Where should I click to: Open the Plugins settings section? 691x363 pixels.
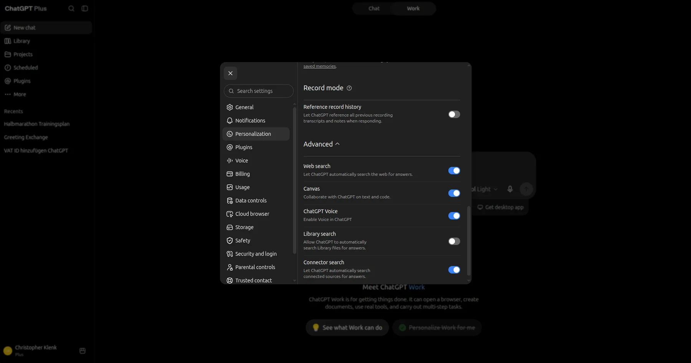coord(256,147)
